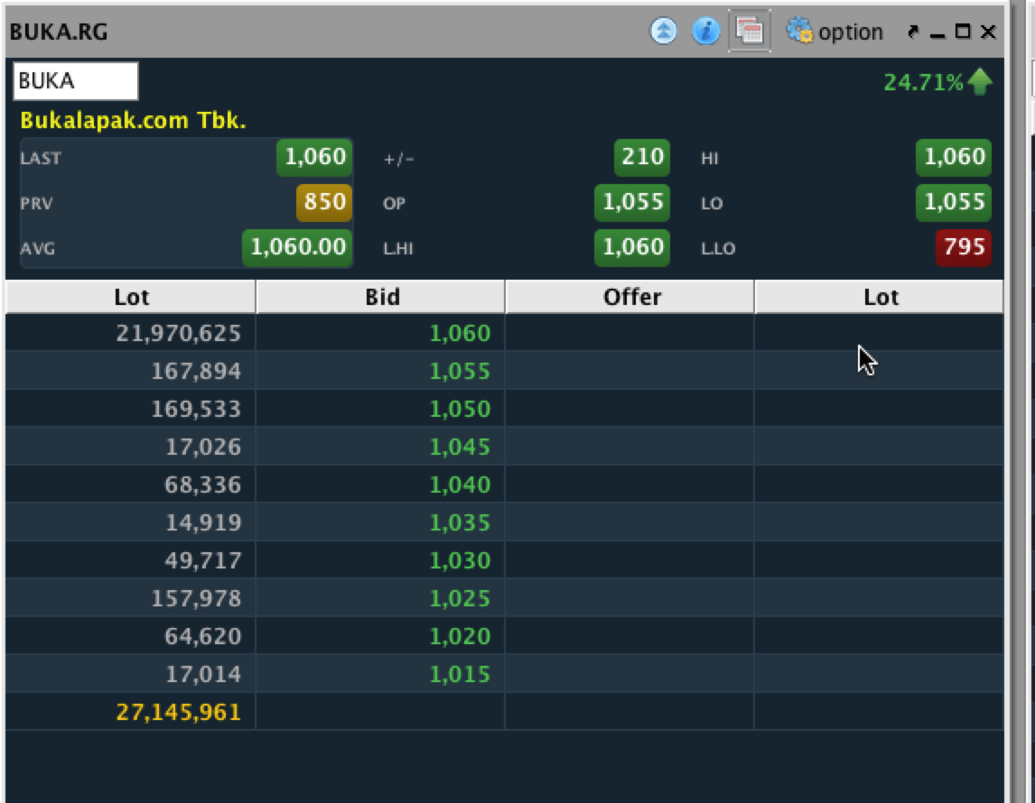This screenshot has height=803, width=1035.
Task: Click the green up arrow beside 24.71%
Action: [x=980, y=82]
